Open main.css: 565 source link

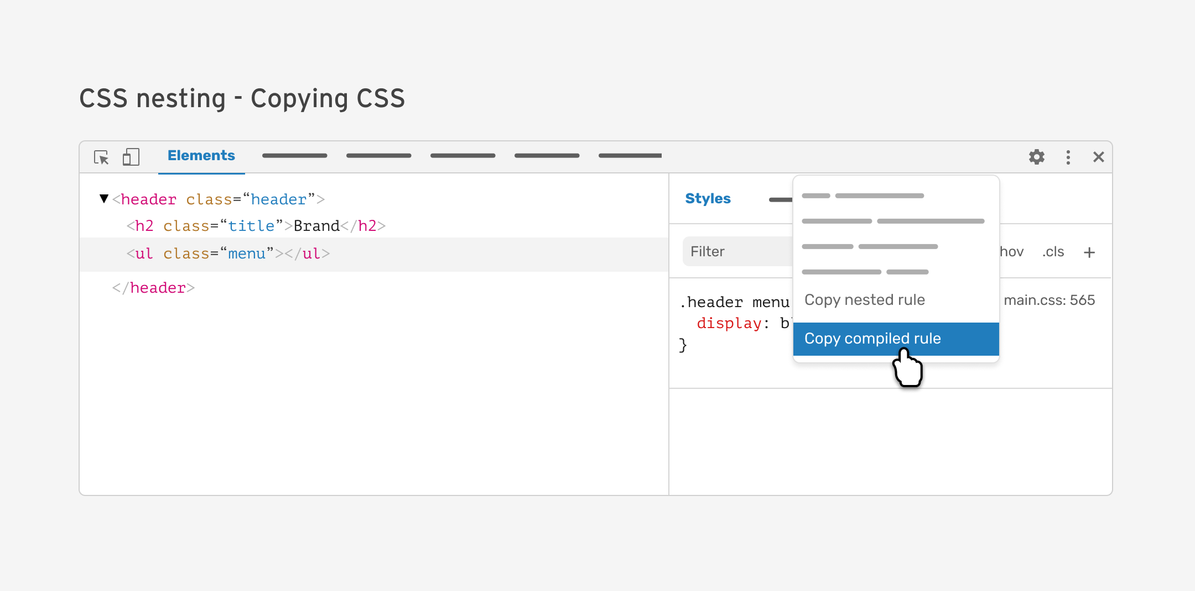[1049, 300]
